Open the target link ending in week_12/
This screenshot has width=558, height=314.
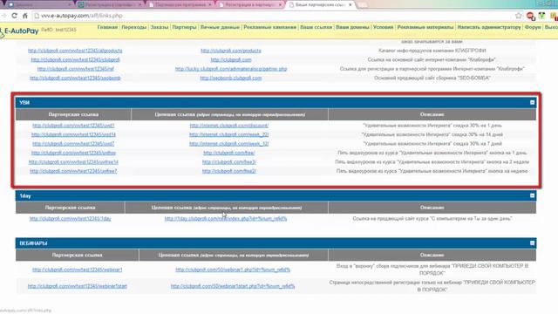point(228,144)
